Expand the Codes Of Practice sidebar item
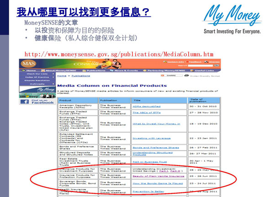 pyautogui.click(x=37, y=77)
